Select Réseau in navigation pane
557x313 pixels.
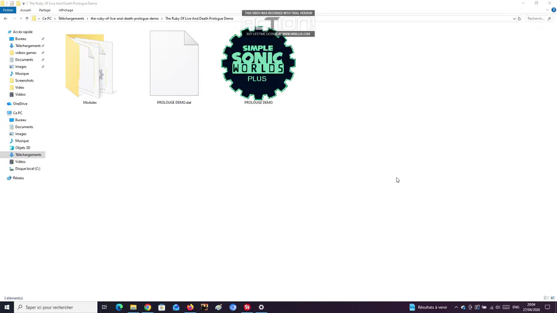click(18, 178)
